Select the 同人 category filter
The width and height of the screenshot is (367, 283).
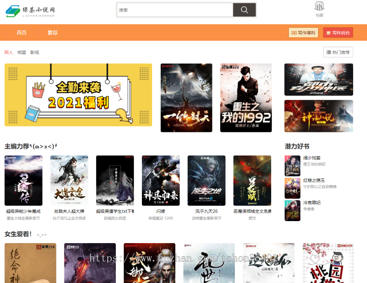pyautogui.click(x=9, y=53)
